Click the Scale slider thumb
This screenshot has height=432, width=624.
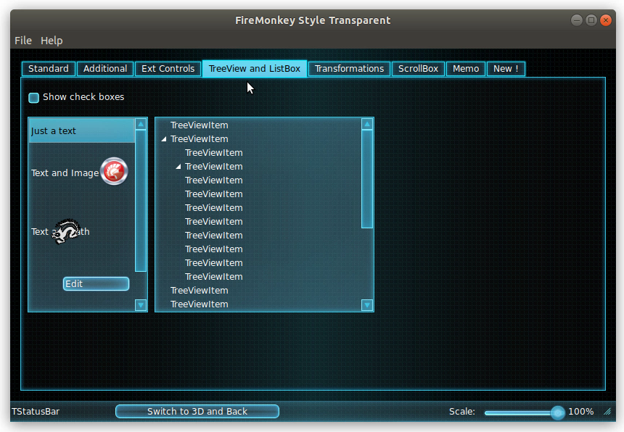557,413
